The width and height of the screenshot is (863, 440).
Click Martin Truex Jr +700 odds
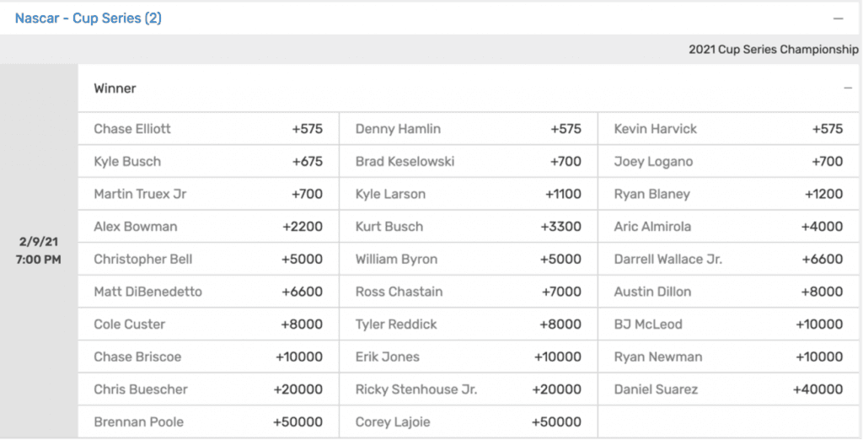coord(208,194)
